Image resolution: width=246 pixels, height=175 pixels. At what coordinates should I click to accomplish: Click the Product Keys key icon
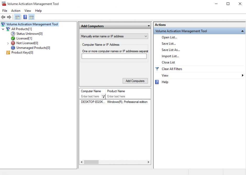pyautogui.click(x=8, y=52)
